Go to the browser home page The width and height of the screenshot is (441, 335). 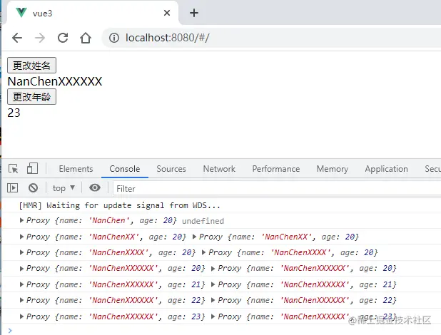(86, 38)
